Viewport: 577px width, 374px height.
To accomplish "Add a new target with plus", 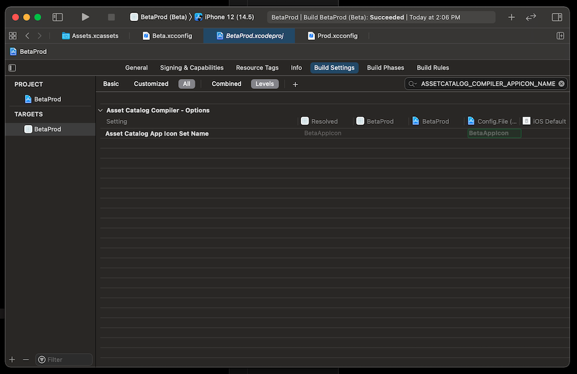I will pyautogui.click(x=12, y=359).
